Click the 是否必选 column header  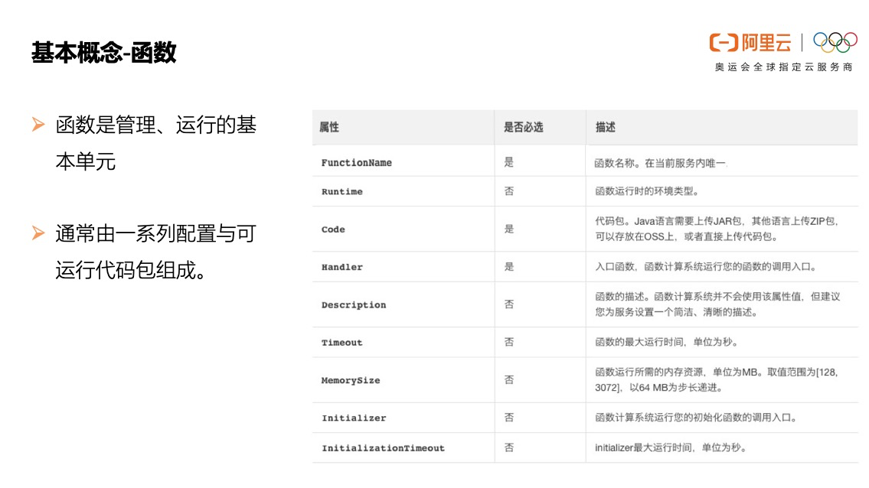click(x=523, y=127)
